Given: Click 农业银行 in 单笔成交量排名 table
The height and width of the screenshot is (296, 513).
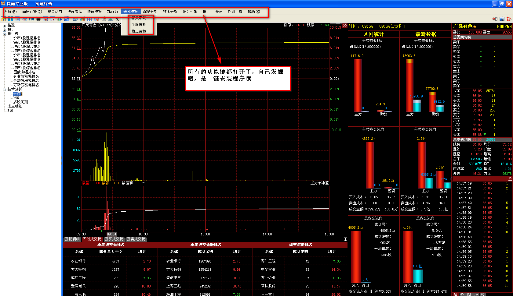Looking at the screenshot, I should point(78,261).
